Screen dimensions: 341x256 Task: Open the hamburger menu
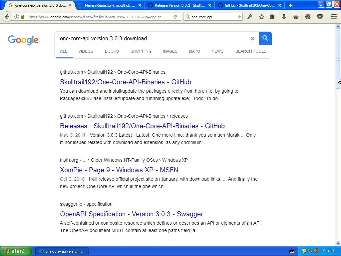(x=334, y=17)
